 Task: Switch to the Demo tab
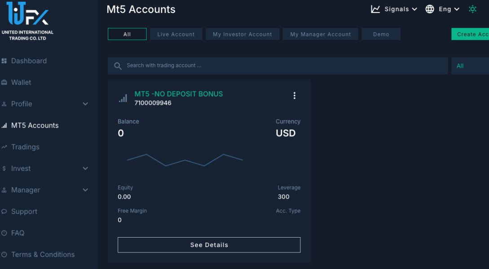click(381, 34)
